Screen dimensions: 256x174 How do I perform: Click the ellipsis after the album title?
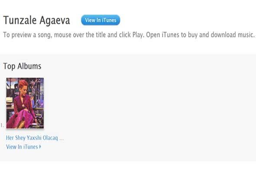coord(62,139)
